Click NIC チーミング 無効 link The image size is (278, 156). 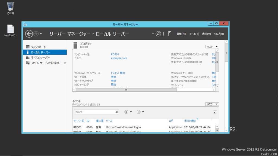click(x=113, y=84)
